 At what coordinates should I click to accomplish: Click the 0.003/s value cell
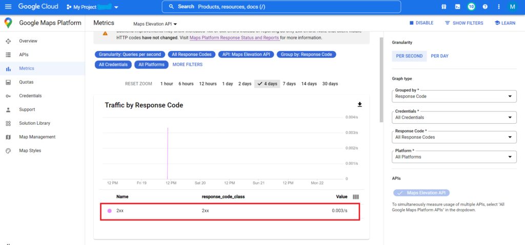click(x=339, y=211)
